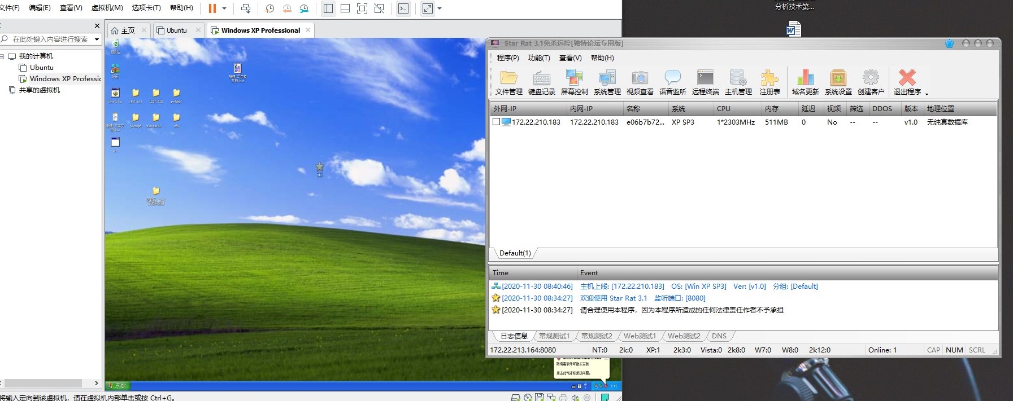The image size is (1013, 401).
Task: Open the 编辑(E) menu in VMware
Action: tap(40, 8)
